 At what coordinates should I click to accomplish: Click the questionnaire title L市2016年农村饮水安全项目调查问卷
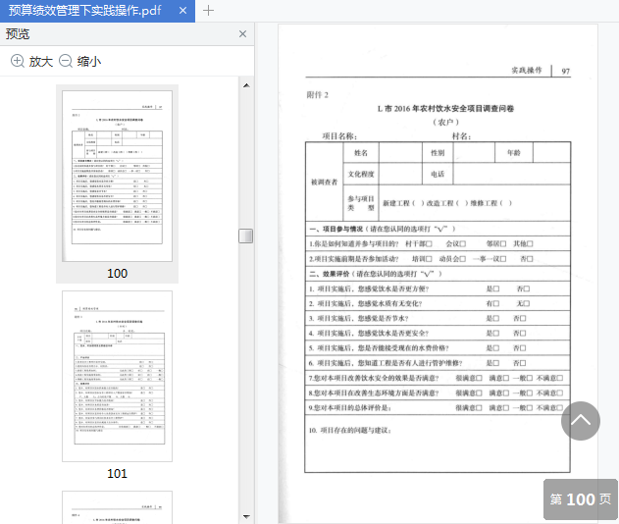pyautogui.click(x=445, y=109)
